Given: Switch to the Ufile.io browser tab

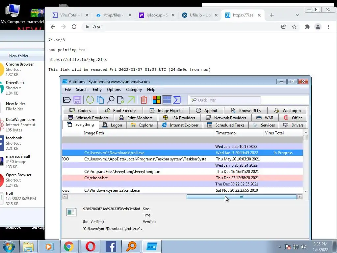Looking at the screenshot, I should [200, 15].
